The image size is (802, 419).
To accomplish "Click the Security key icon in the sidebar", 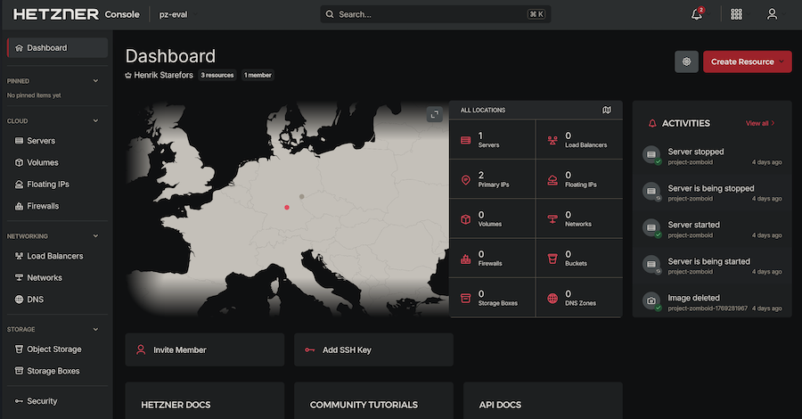I will point(19,401).
